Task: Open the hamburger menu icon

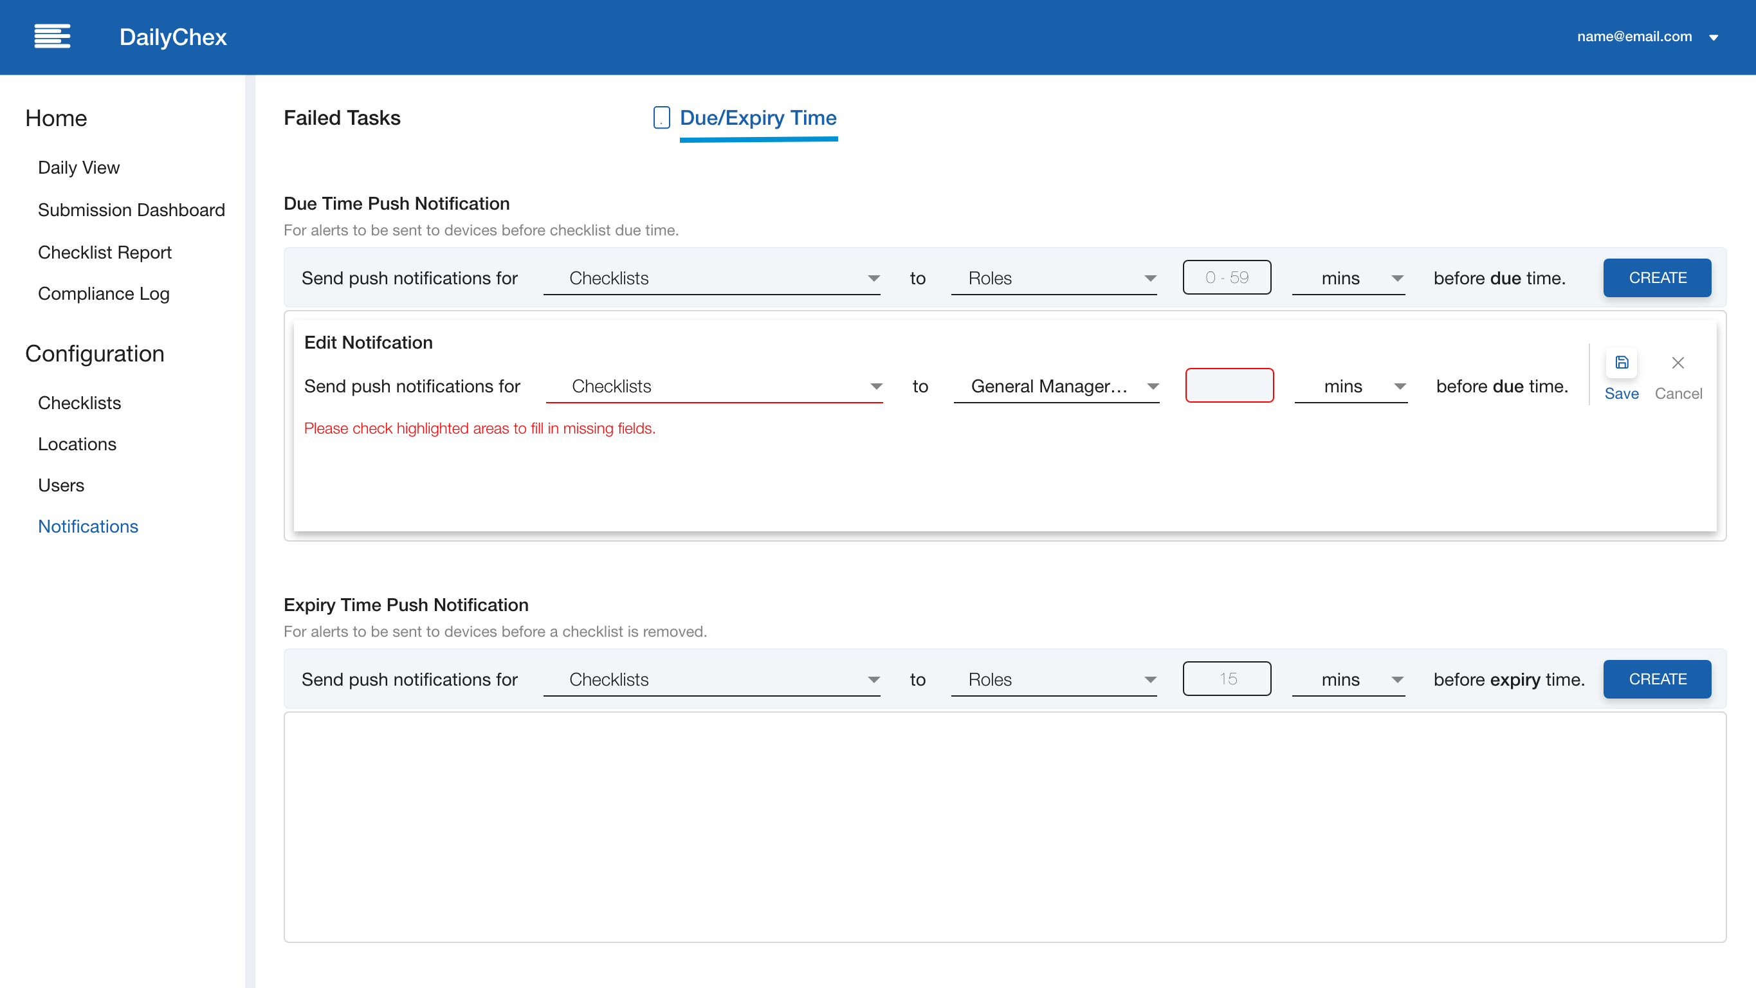Action: coord(52,36)
